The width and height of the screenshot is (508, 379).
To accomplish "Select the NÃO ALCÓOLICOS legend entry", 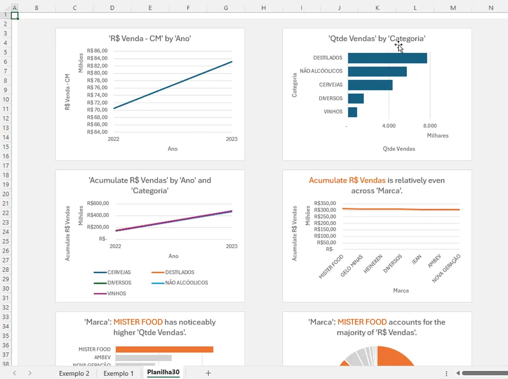I will 180,283.
